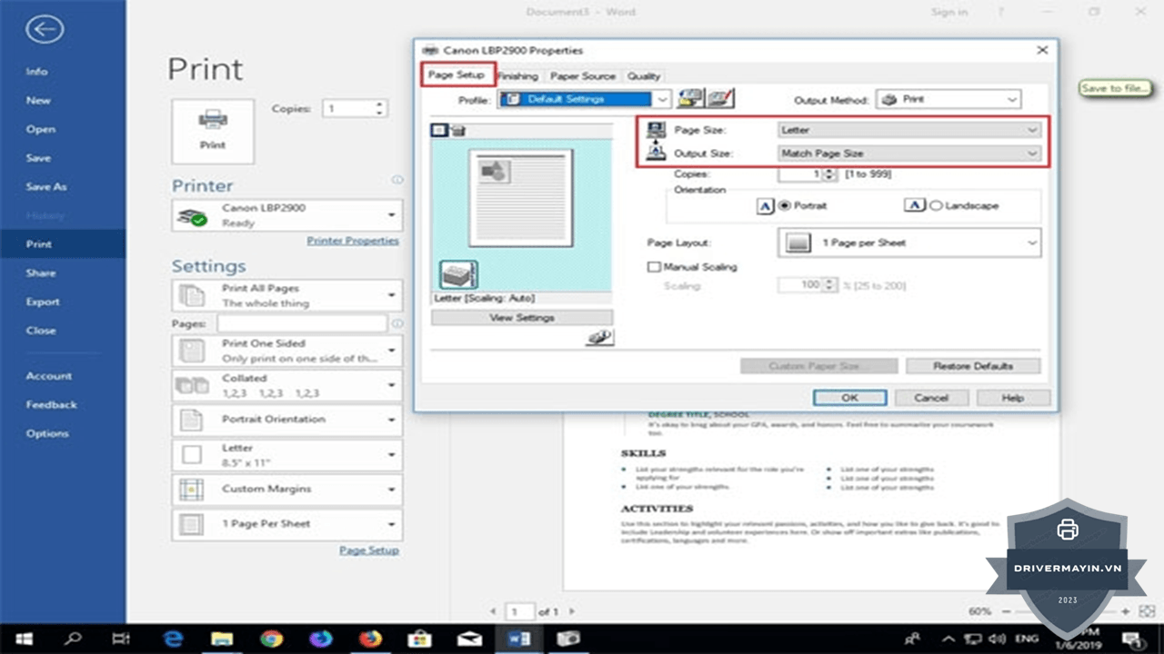The height and width of the screenshot is (654, 1164).
Task: Expand the Page Layout dropdown
Action: 909,243
